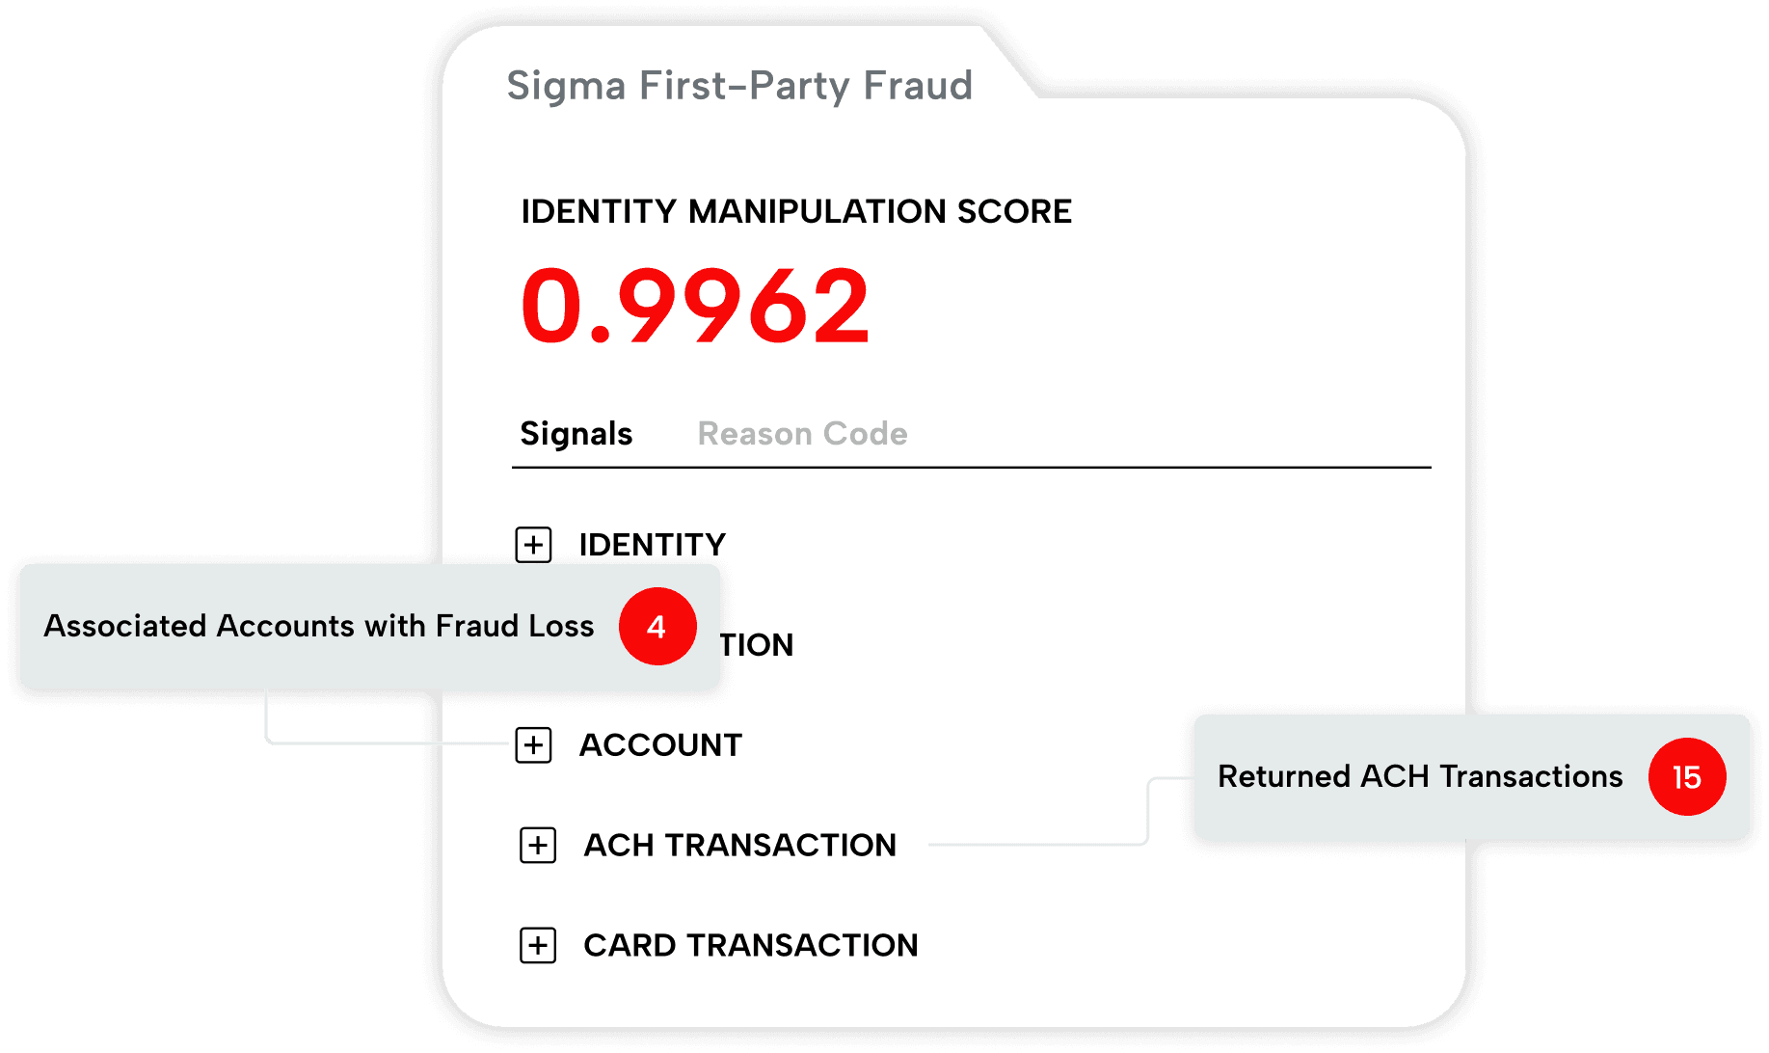Screen dimensions: 1769x1053
Task: Click the plus icon beside ACH TRANSACTION
Action: 537,845
